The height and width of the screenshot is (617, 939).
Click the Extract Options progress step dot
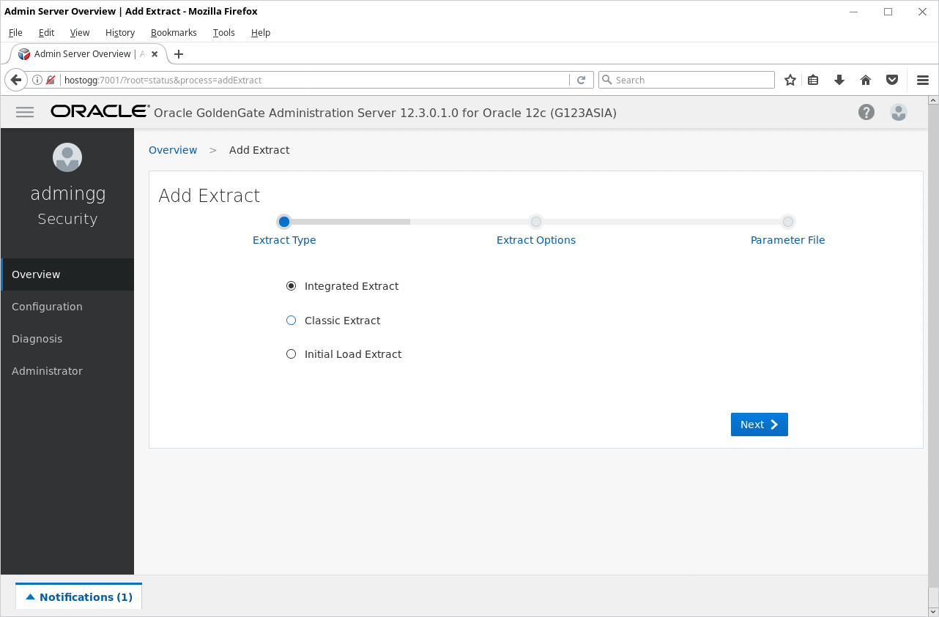click(536, 222)
